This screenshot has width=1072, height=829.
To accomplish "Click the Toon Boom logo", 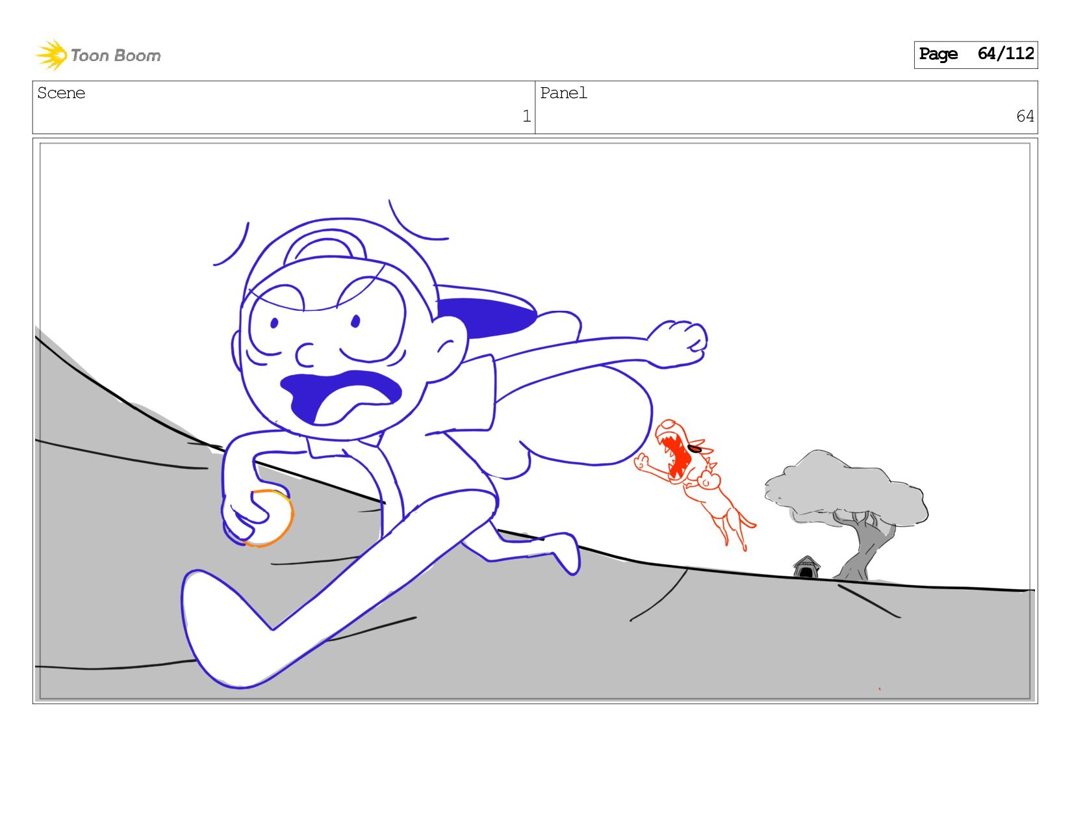I will [97, 55].
